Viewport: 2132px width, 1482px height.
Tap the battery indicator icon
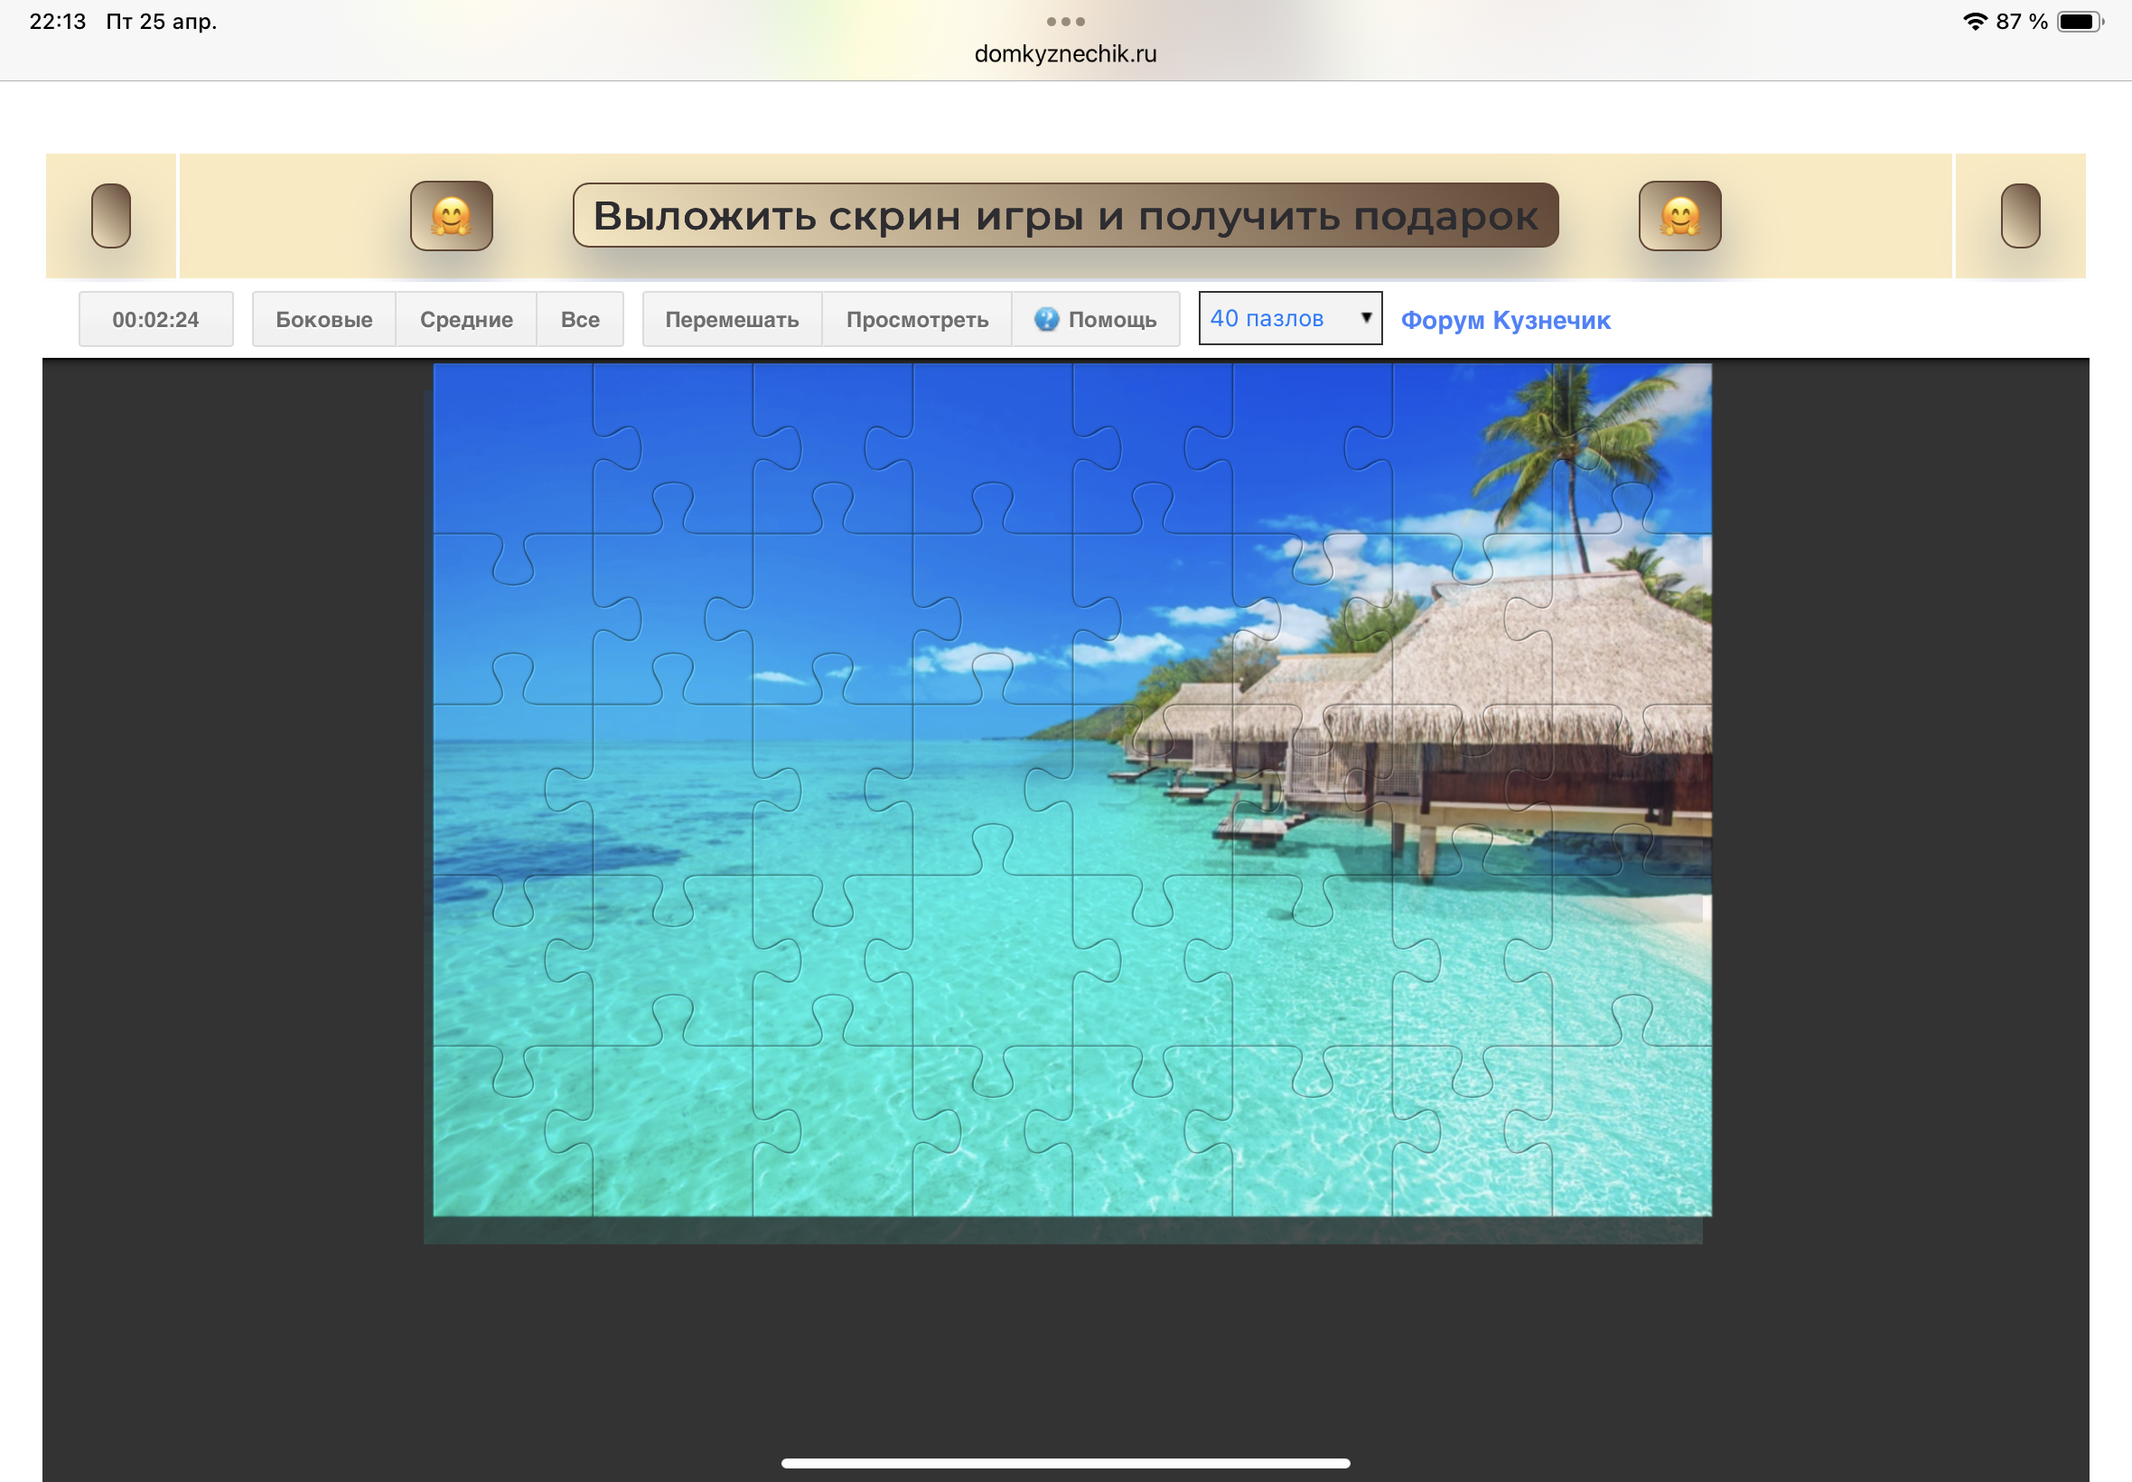click(2080, 22)
